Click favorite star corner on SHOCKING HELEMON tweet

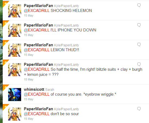coord(5,3)
